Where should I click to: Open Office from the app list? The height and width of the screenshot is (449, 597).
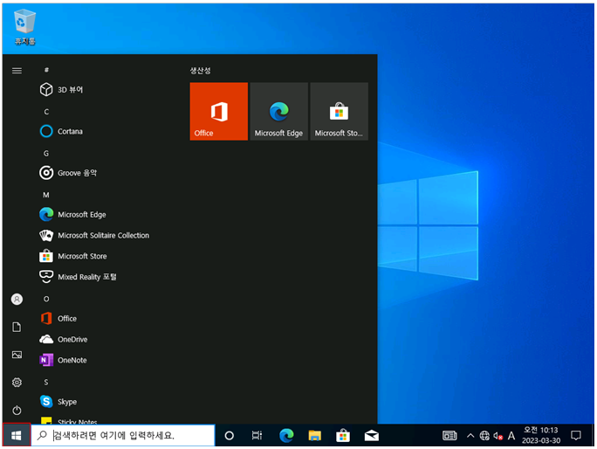click(x=58, y=318)
